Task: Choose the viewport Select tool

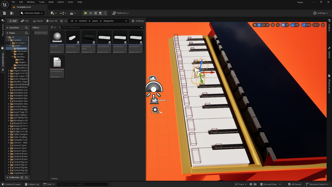Action: (255, 25)
